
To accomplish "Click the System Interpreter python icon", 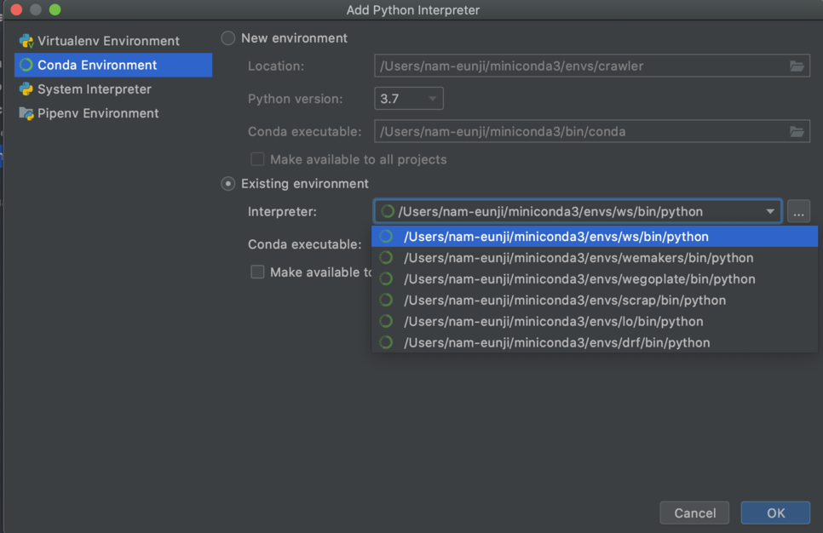I will point(26,89).
